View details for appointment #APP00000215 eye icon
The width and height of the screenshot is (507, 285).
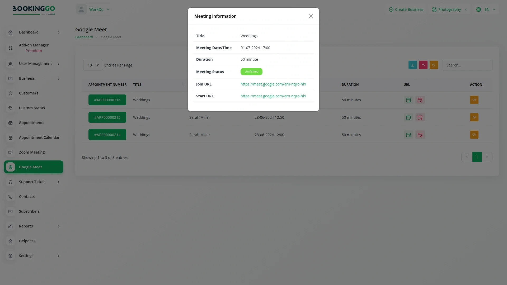click(474, 117)
